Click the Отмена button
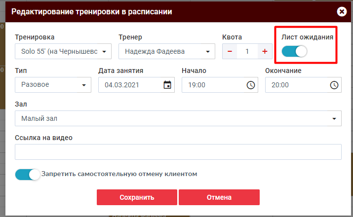 tap(219, 197)
